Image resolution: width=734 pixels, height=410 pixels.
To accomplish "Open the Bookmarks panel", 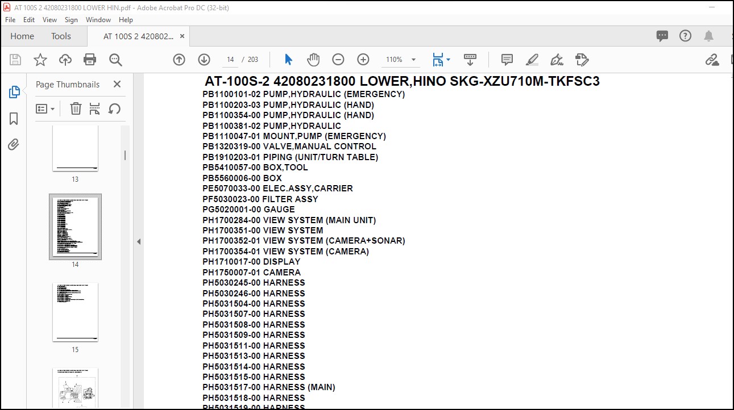I will coord(14,118).
